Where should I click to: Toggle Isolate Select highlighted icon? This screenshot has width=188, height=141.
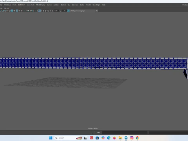40,11
